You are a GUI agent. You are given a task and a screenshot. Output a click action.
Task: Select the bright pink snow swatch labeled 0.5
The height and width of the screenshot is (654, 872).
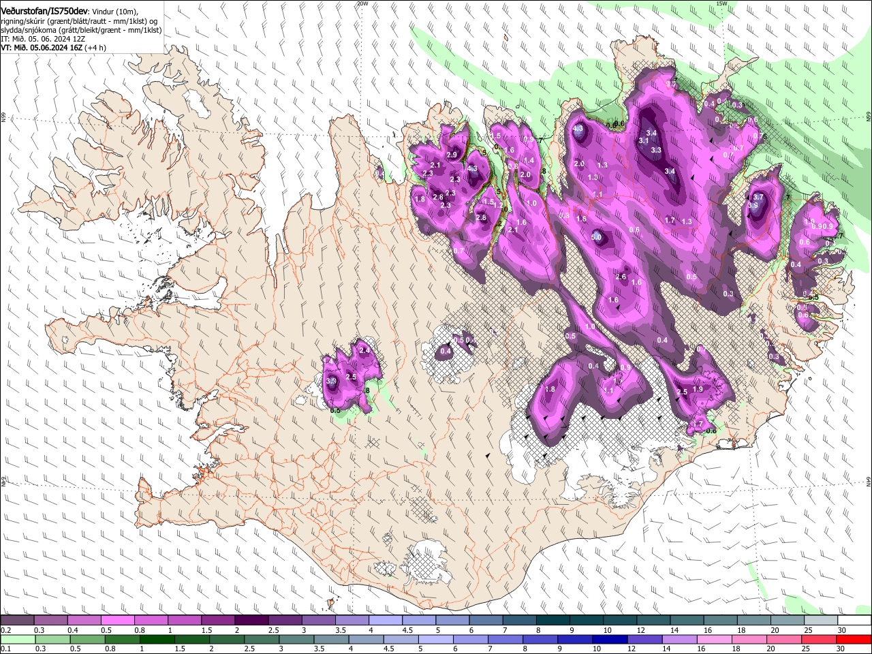[117, 621]
